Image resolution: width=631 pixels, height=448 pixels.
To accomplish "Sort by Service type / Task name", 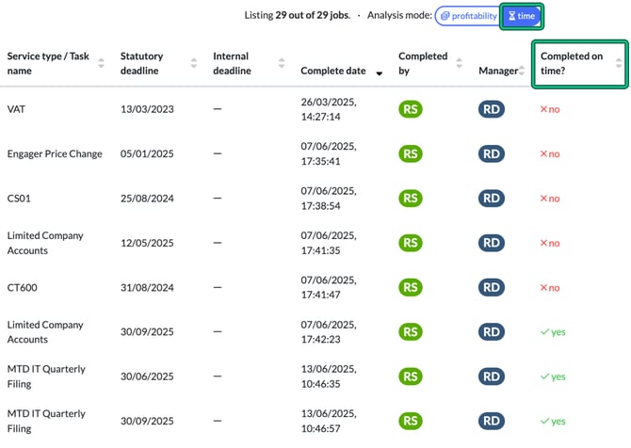I will [101, 63].
